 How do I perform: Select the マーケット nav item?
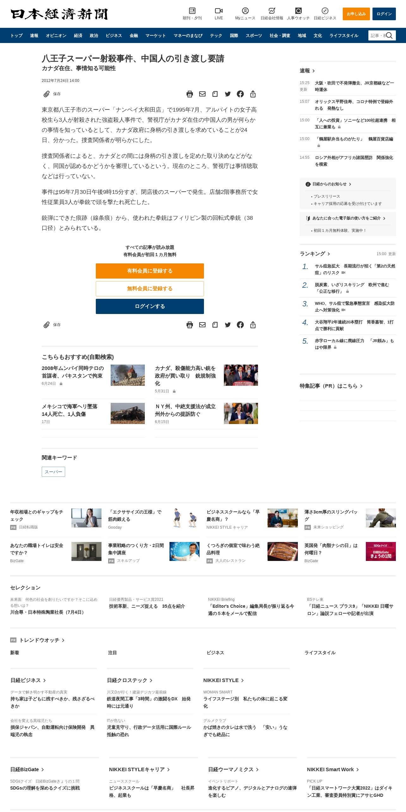click(x=156, y=35)
